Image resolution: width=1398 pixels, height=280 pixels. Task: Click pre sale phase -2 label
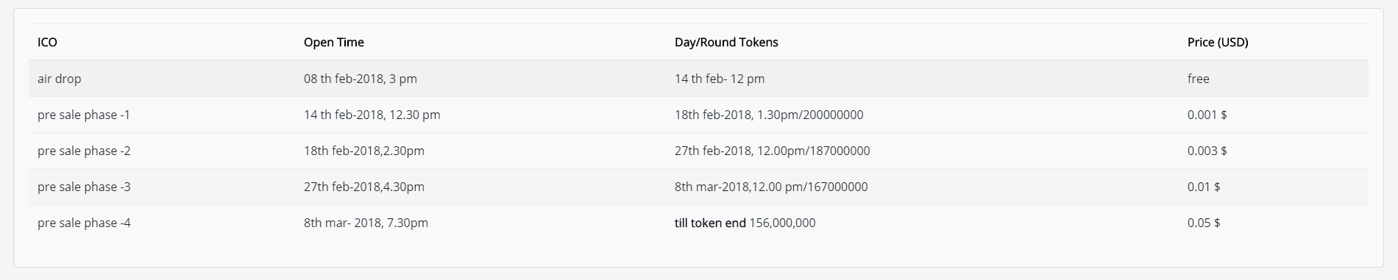pos(84,151)
